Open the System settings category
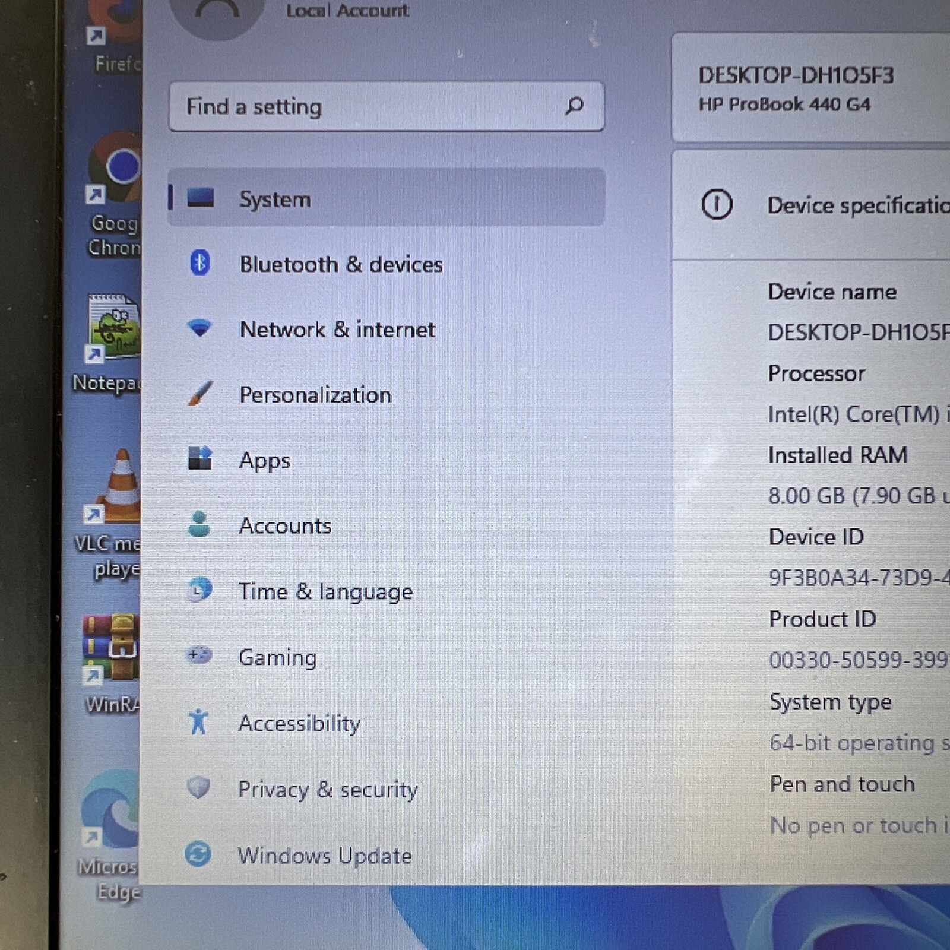950x950 pixels. (387, 198)
